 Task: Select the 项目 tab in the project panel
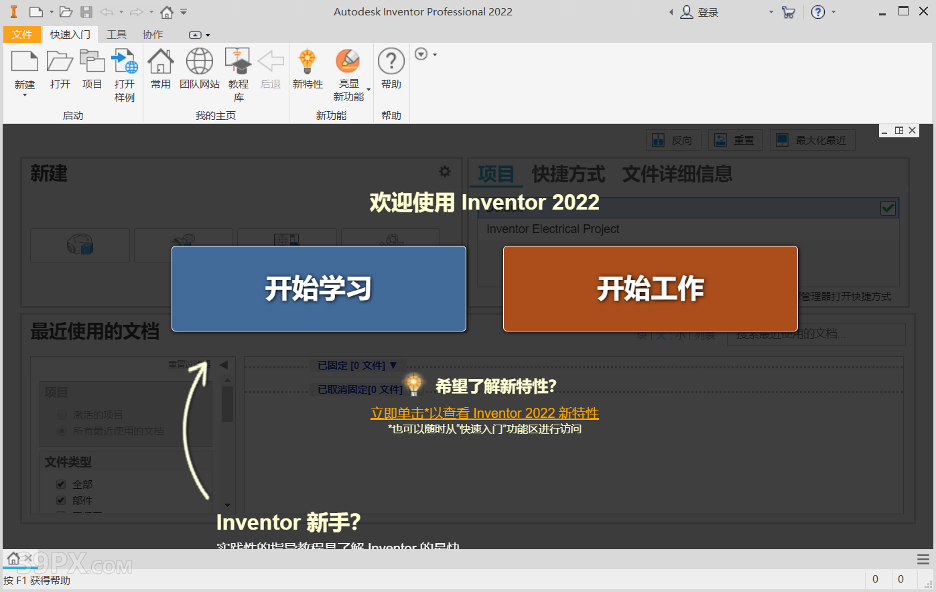[496, 174]
